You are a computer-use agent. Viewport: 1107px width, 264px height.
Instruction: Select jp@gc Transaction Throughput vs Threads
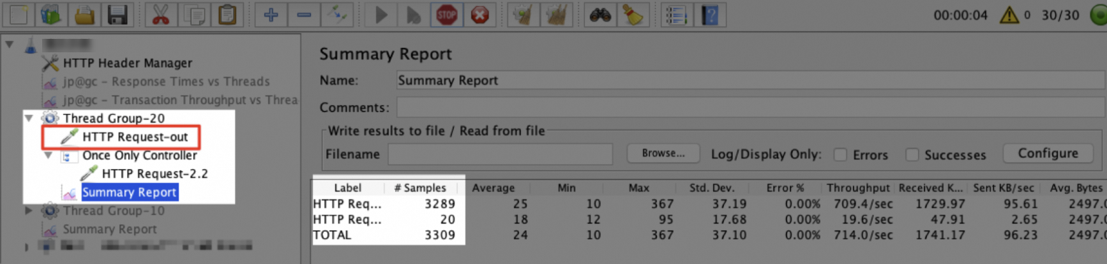[180, 100]
